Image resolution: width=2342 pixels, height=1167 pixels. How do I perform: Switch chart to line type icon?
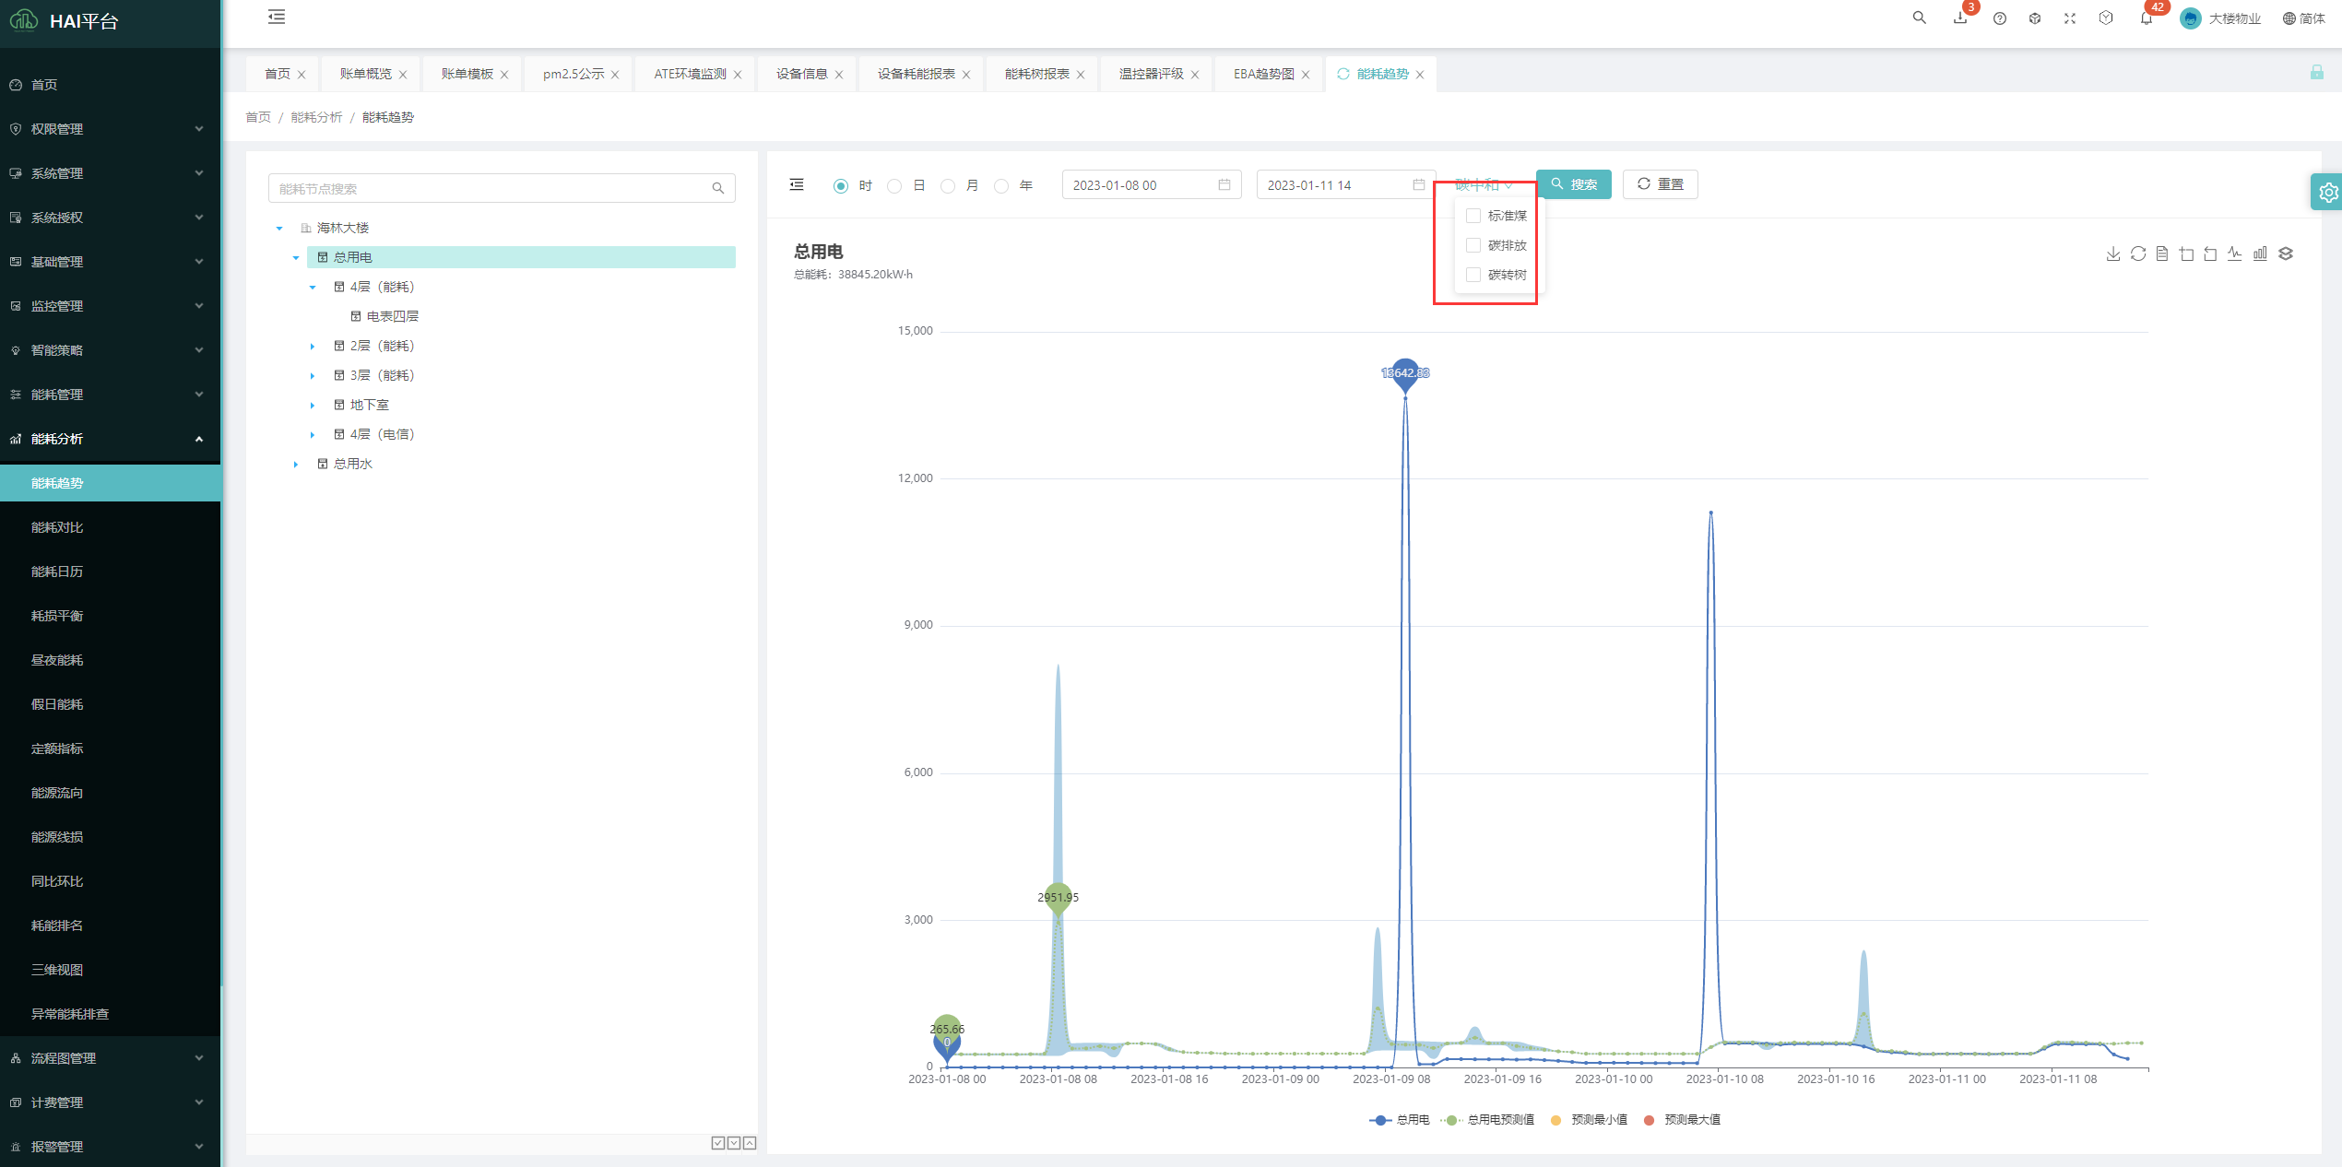point(2235,253)
